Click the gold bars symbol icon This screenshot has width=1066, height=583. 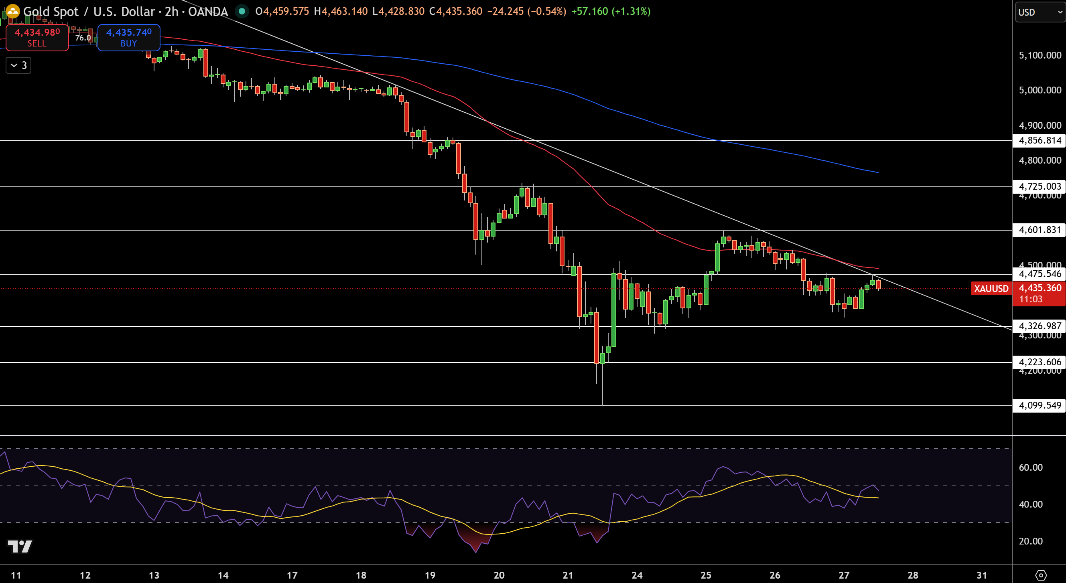click(x=12, y=11)
